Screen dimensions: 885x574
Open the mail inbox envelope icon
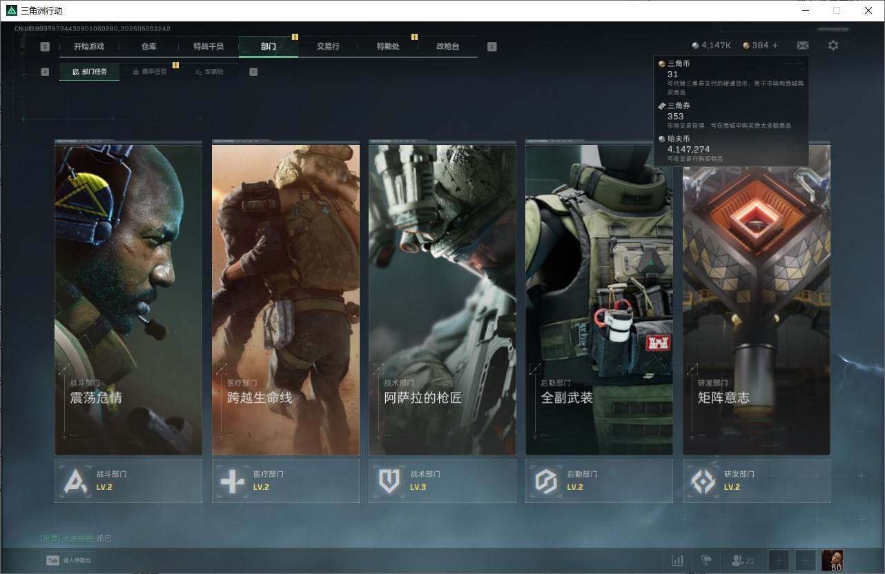(802, 46)
